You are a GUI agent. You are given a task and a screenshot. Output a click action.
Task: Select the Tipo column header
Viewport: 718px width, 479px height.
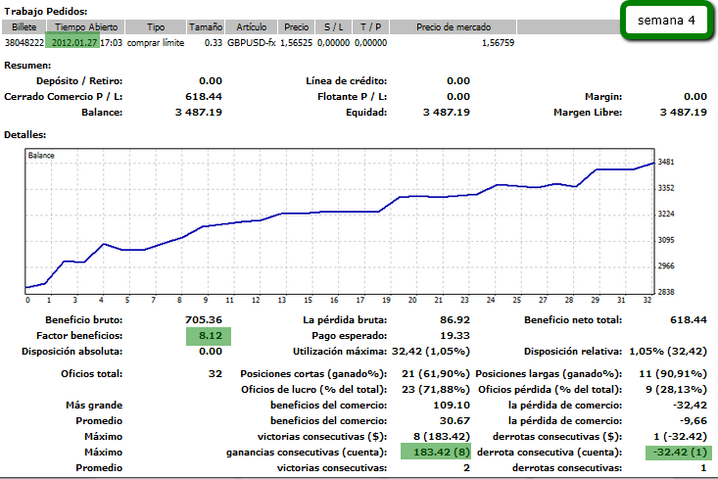[156, 27]
